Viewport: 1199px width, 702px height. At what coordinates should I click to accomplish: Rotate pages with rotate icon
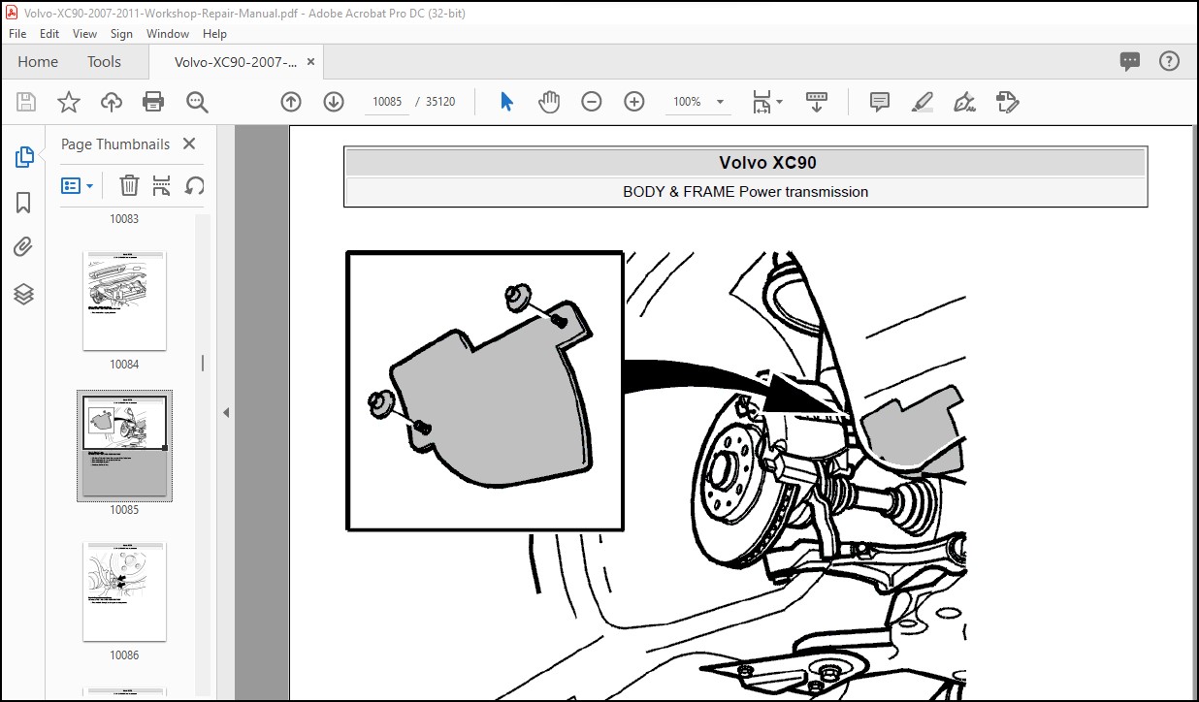(x=195, y=185)
